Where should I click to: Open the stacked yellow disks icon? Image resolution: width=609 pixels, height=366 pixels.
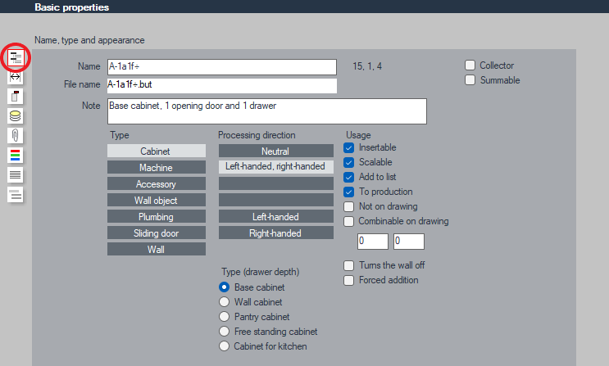[15, 115]
